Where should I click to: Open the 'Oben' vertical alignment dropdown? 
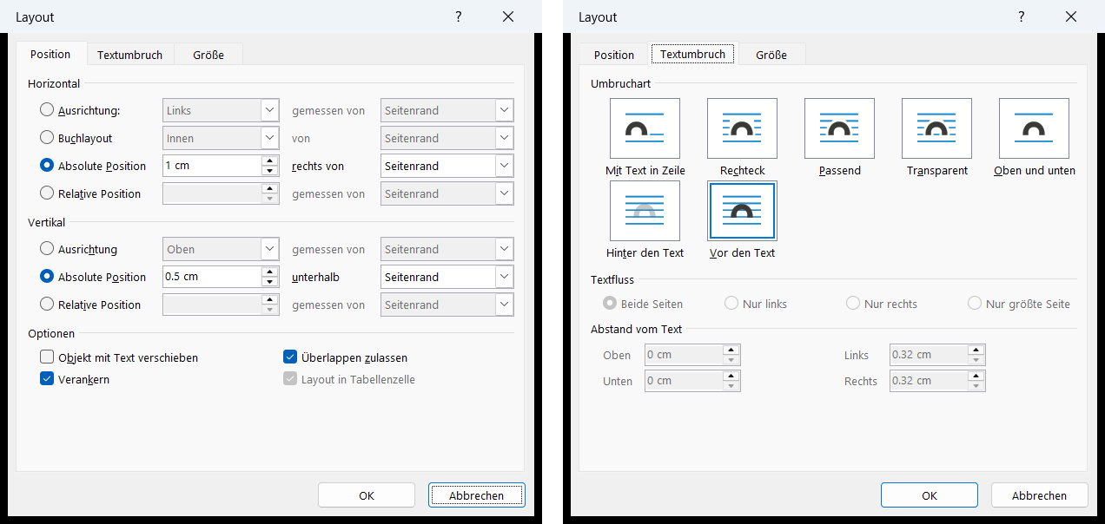click(x=221, y=249)
